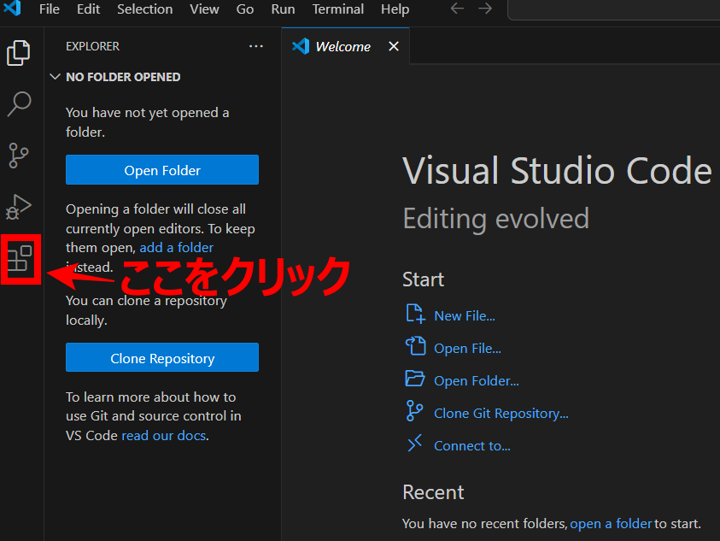Click 'You have not yet opened a folder' text
This screenshot has width=720, height=541.
pos(148,122)
